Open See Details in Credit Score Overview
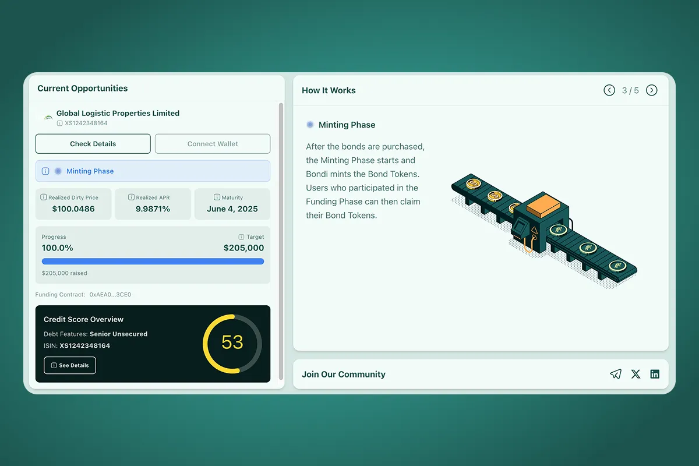This screenshot has height=466, width=699. [70, 365]
